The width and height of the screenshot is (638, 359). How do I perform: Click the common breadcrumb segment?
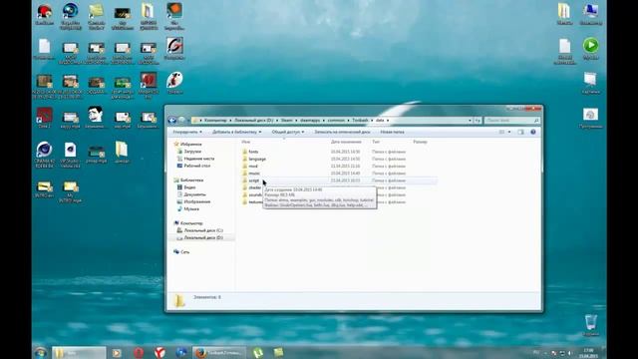(x=336, y=121)
